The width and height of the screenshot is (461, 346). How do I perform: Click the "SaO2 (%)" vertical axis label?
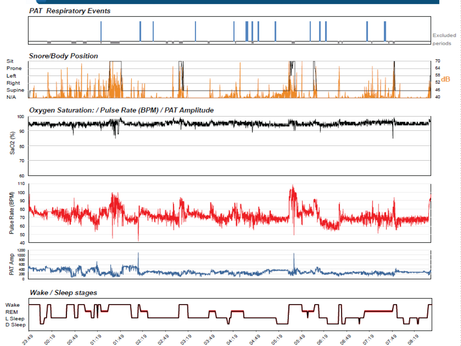12,143
